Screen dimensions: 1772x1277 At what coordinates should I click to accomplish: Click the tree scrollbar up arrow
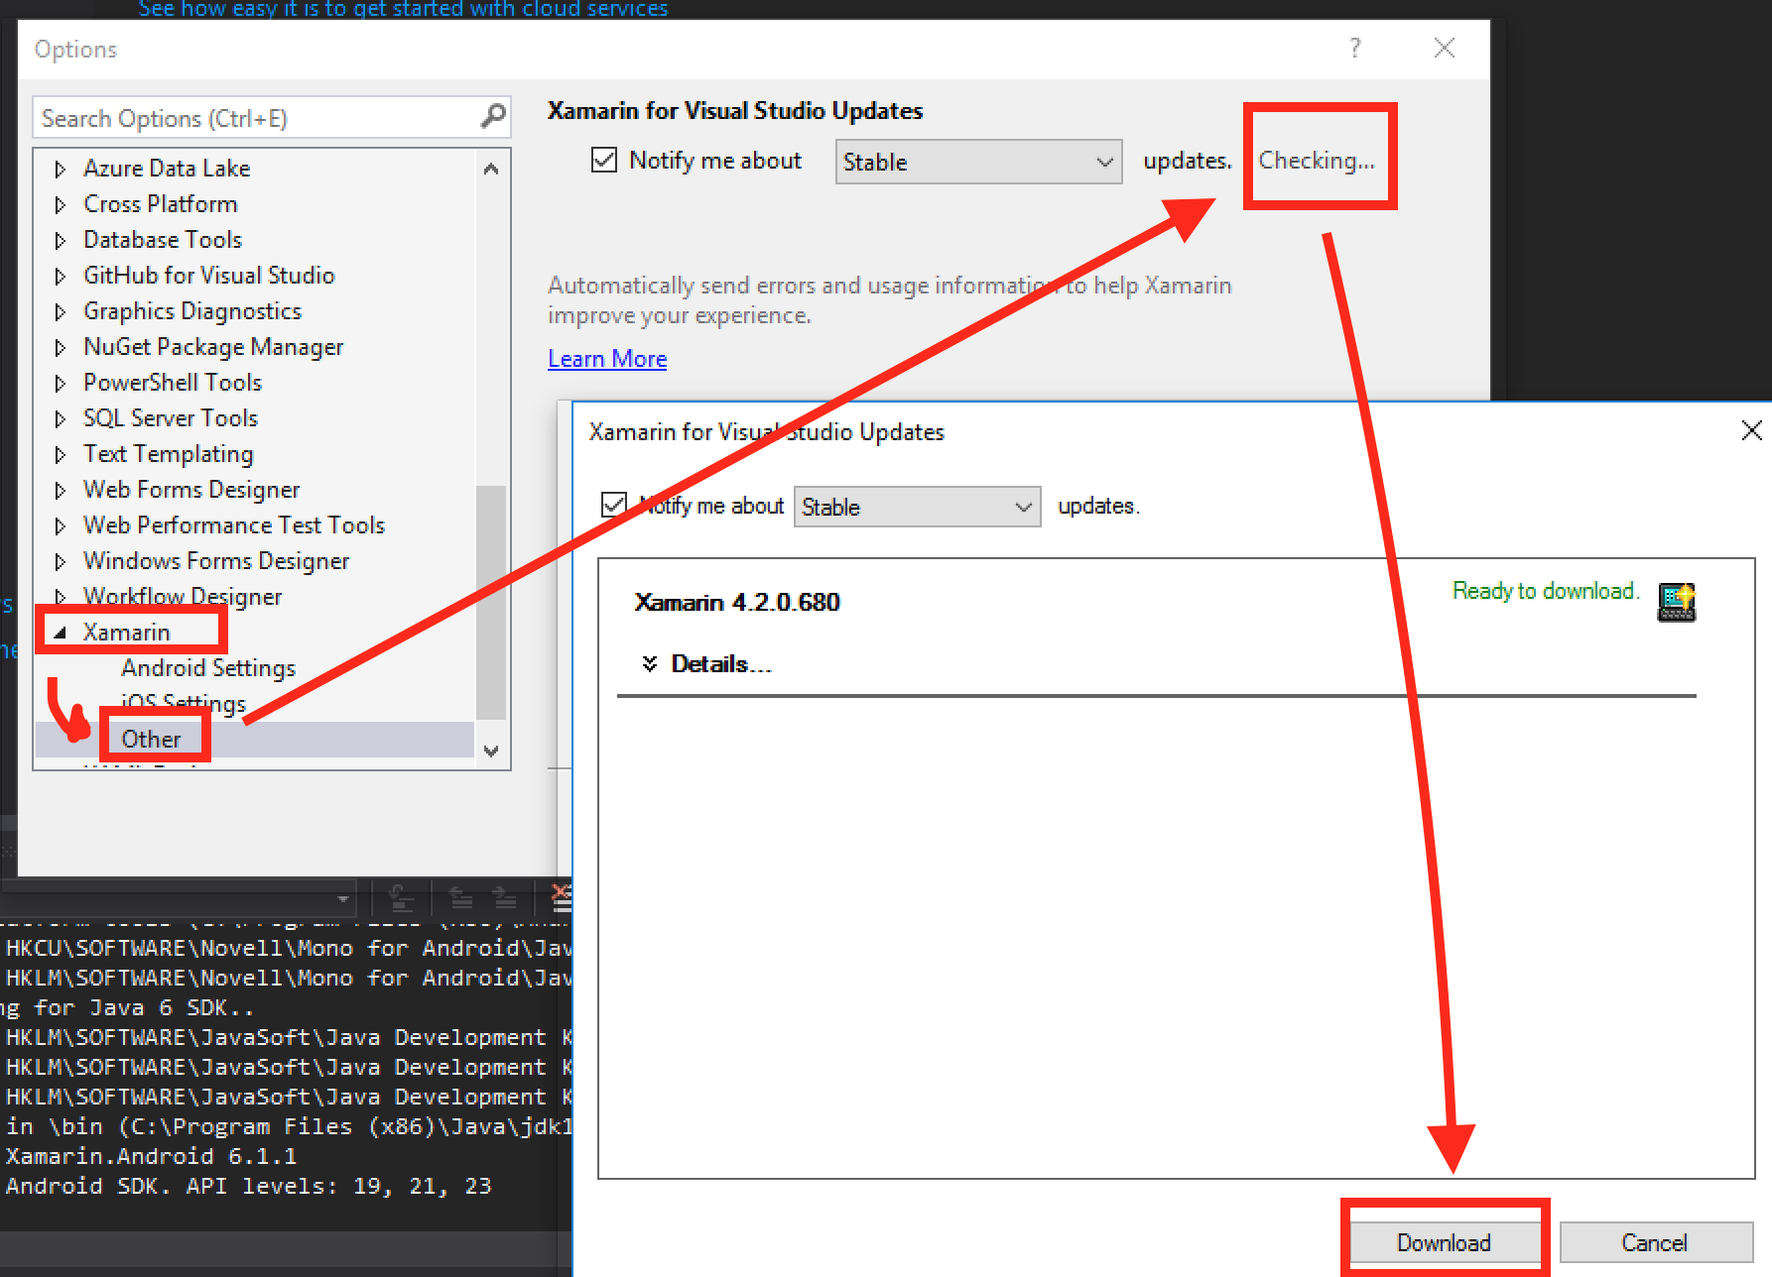pyautogui.click(x=491, y=169)
